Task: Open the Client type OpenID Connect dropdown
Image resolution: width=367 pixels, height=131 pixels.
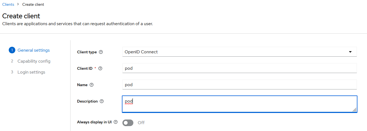Action: 239,52
